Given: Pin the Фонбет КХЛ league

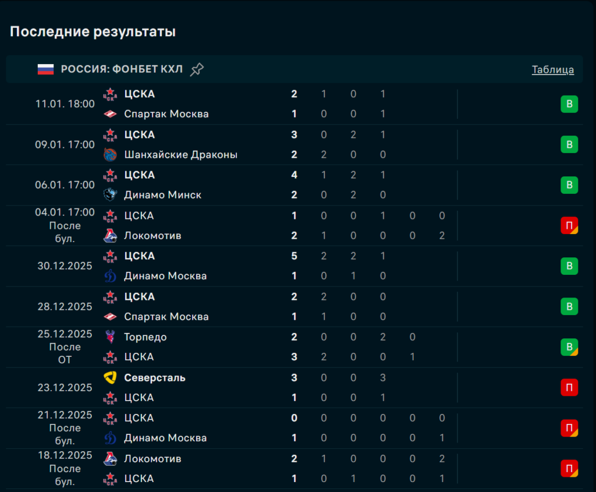Looking at the screenshot, I should point(197,70).
